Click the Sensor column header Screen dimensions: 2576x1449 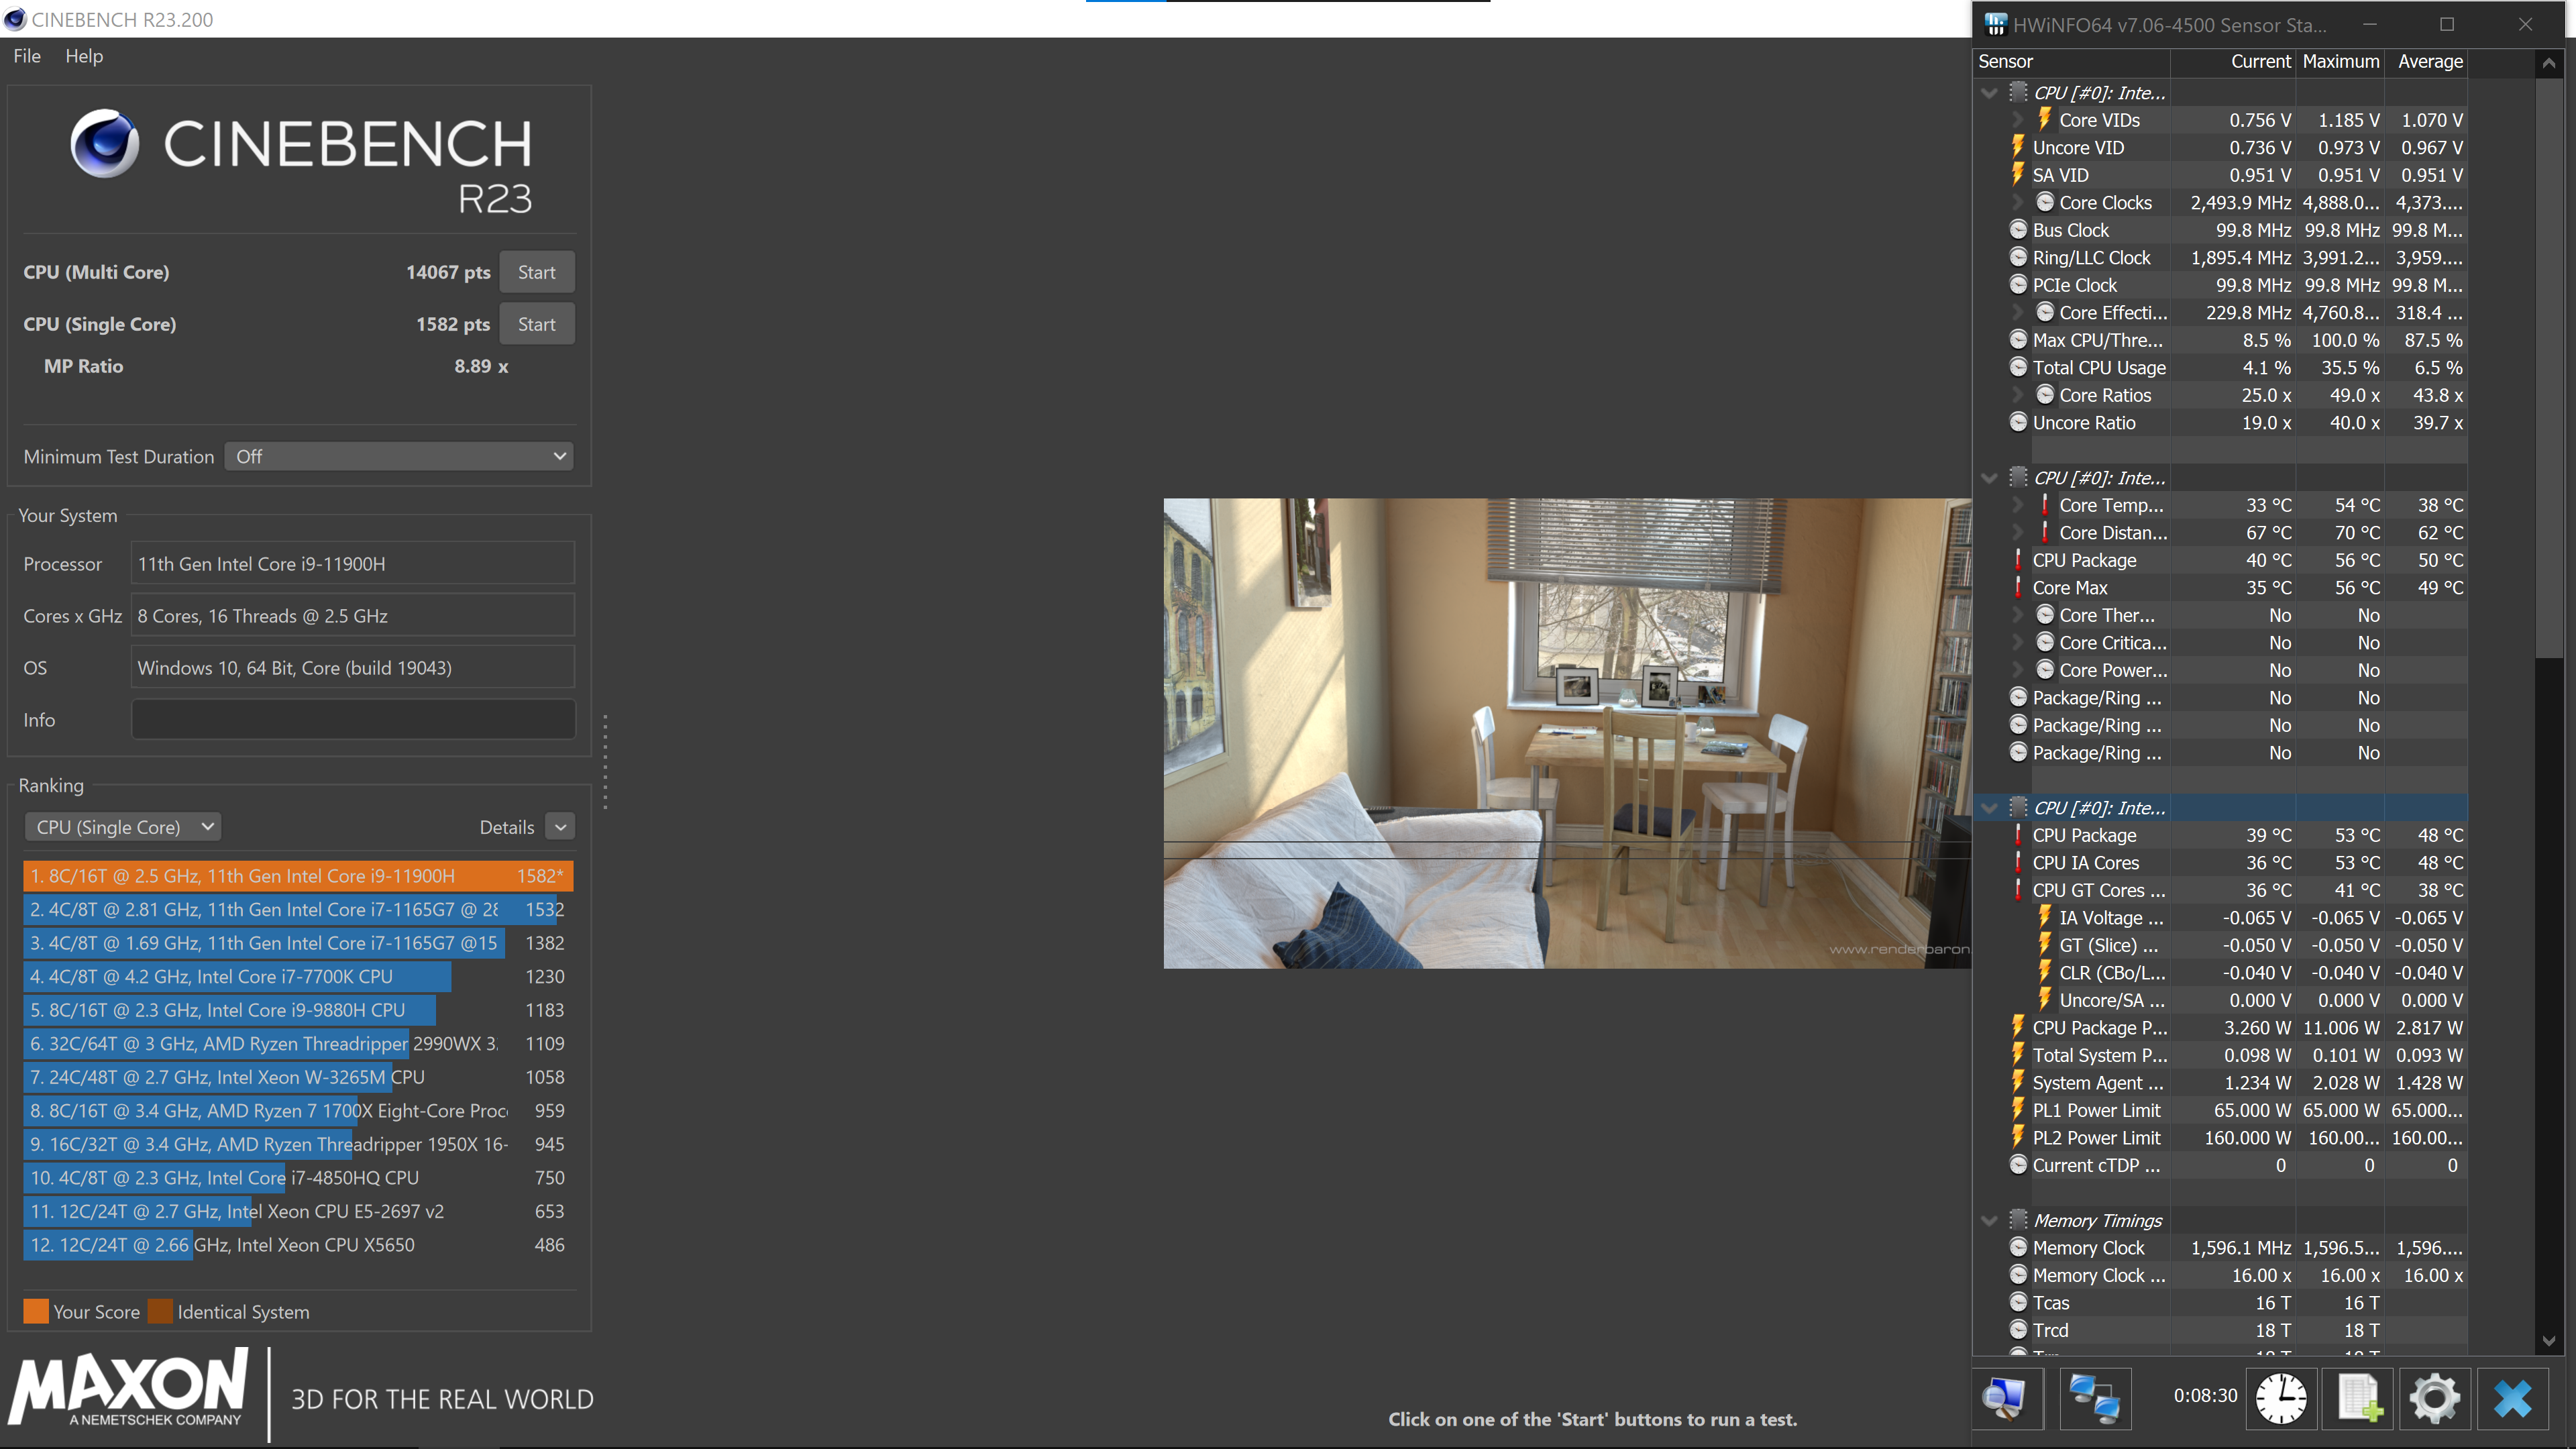2072,61
